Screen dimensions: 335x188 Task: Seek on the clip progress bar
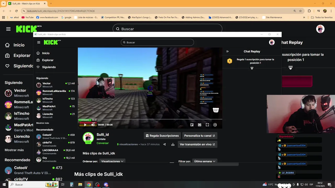pyautogui.click(x=150, y=119)
